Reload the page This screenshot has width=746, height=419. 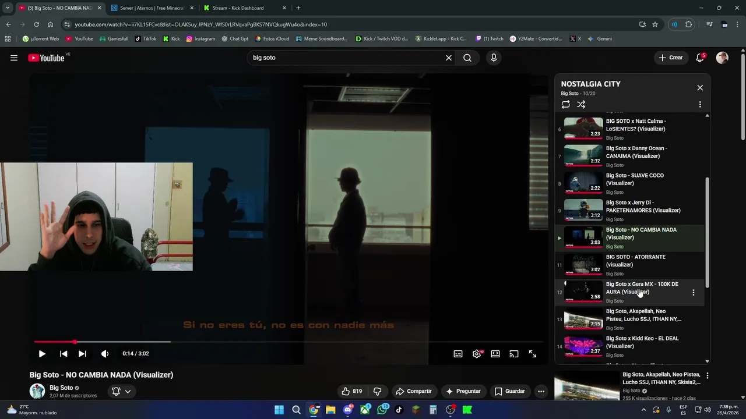click(x=36, y=24)
